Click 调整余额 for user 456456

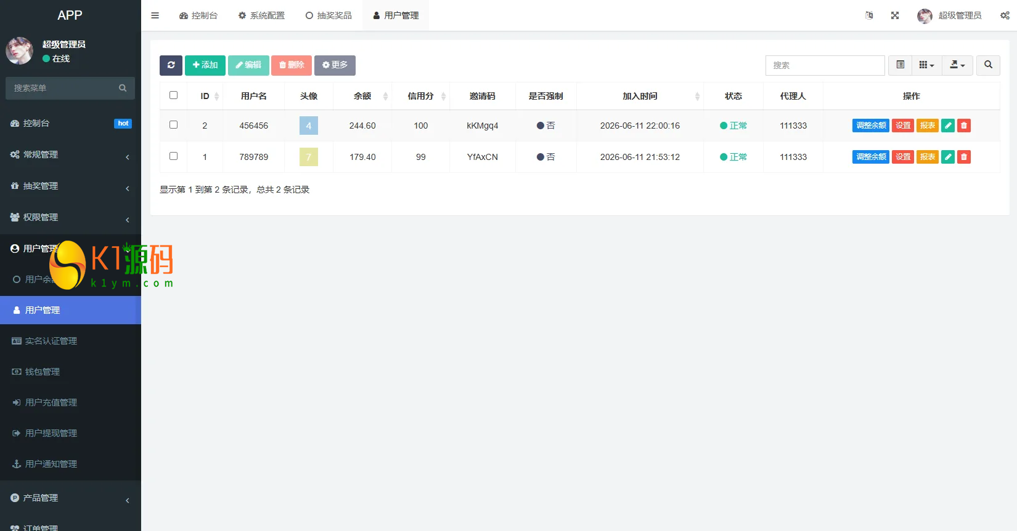click(x=871, y=126)
